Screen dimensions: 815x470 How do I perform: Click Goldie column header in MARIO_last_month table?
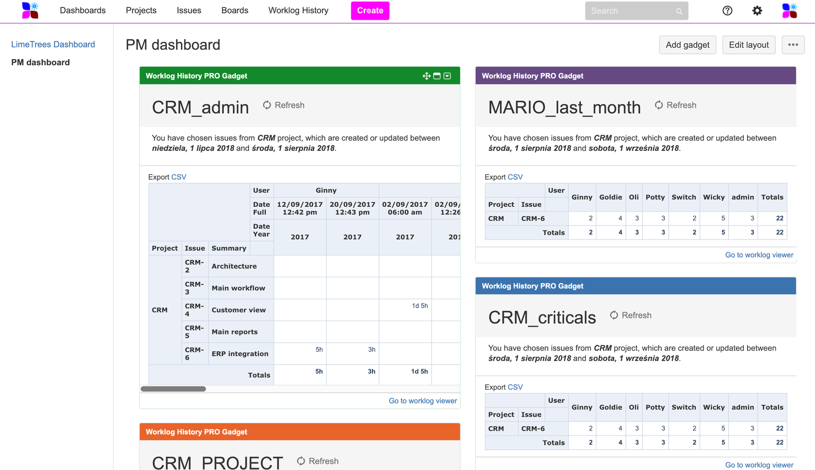[611, 197]
